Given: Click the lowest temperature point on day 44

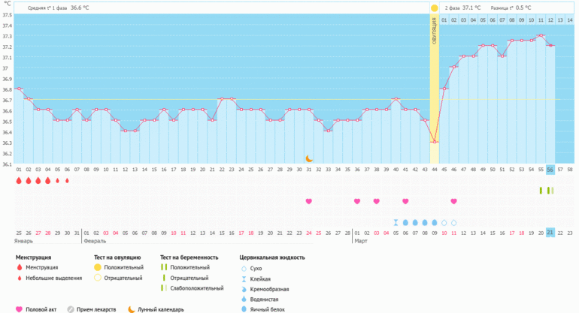Looking at the screenshot, I should pos(434,142).
